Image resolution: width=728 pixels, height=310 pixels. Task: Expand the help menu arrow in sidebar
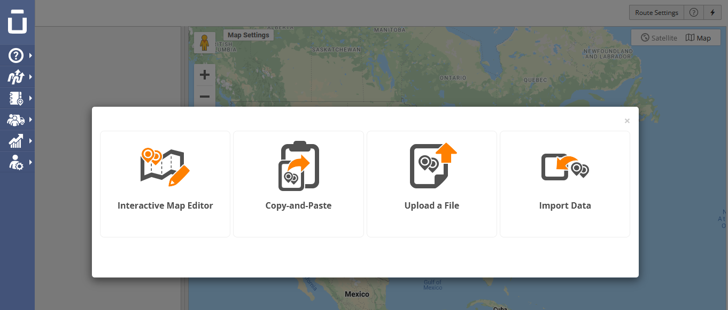pyautogui.click(x=31, y=55)
